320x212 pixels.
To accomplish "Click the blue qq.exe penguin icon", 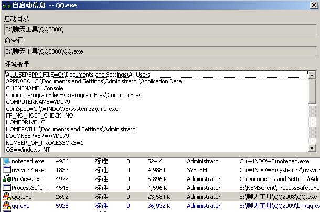I will pyautogui.click(x=6, y=206).
